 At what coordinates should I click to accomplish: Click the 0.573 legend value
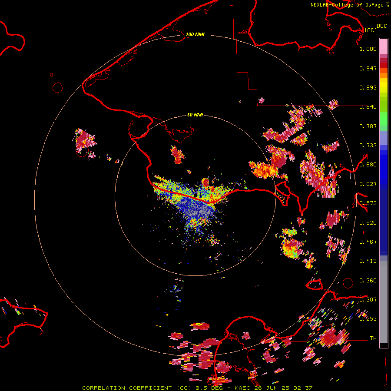[368, 203]
